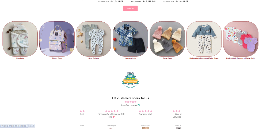Click the five pink stars under heading

(130, 102)
